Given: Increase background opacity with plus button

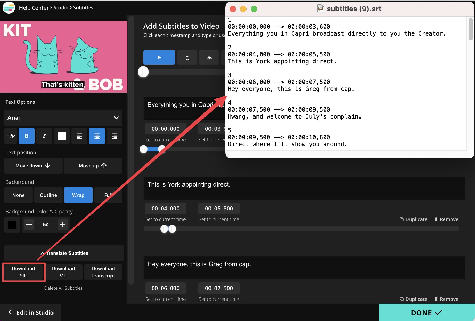Looking at the screenshot, I should pos(63,225).
